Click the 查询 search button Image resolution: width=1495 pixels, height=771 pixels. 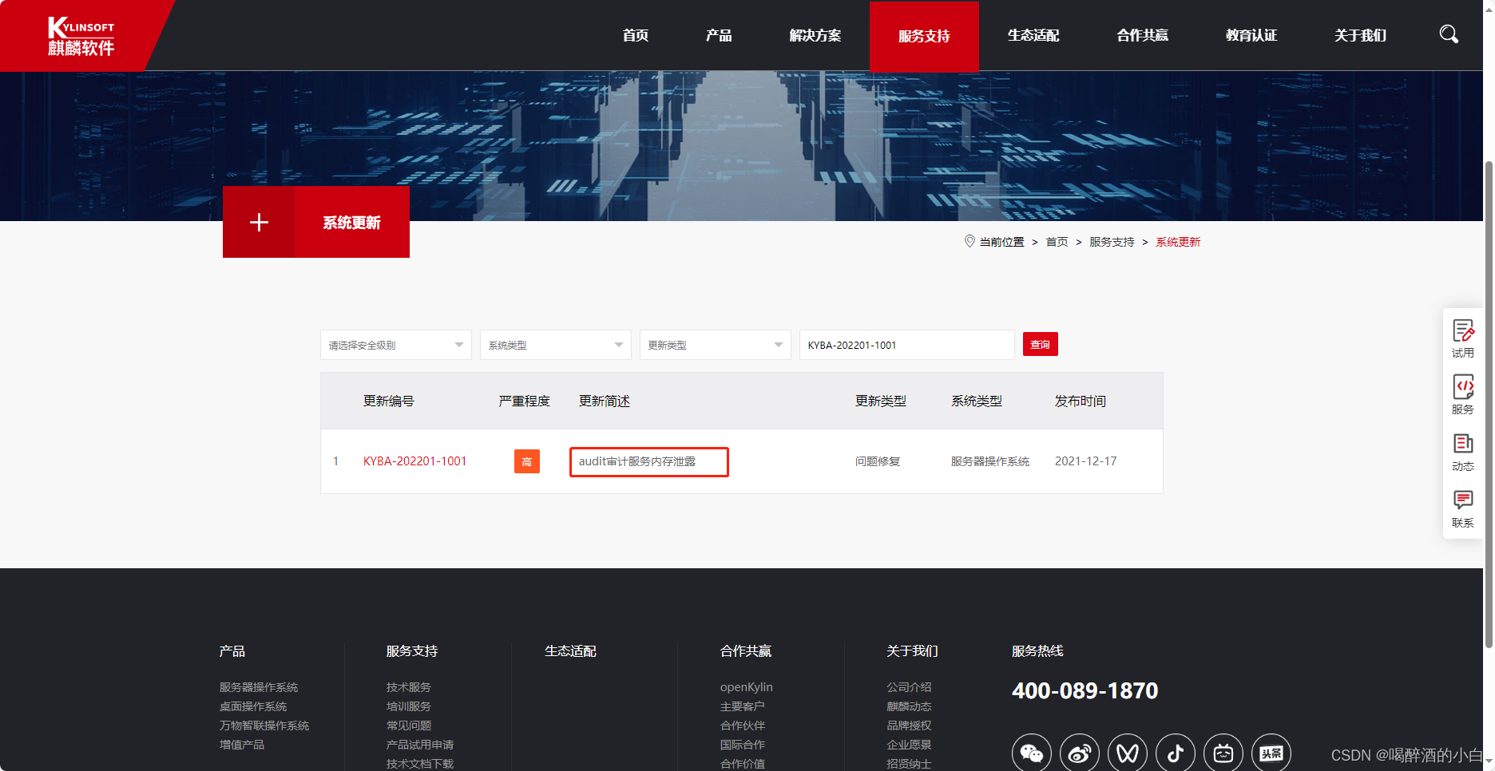coord(1040,344)
